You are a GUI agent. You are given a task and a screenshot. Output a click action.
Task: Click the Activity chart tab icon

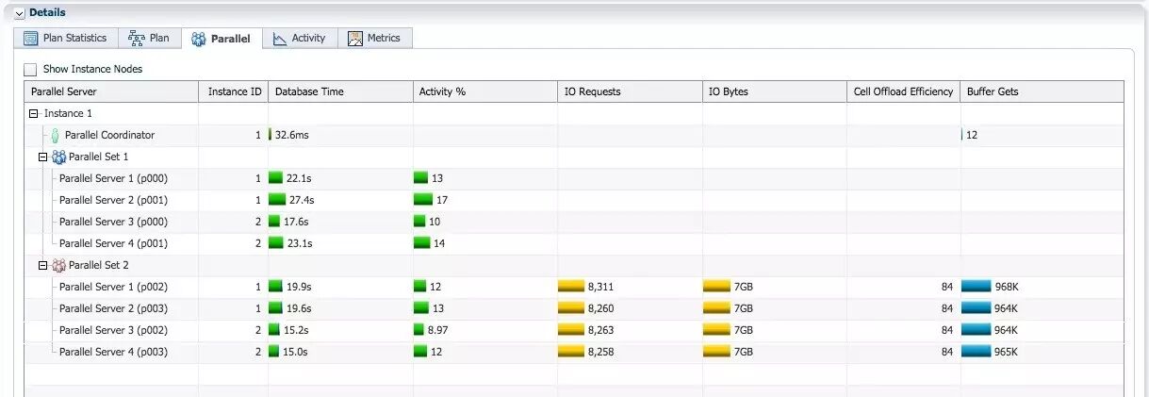coord(280,39)
